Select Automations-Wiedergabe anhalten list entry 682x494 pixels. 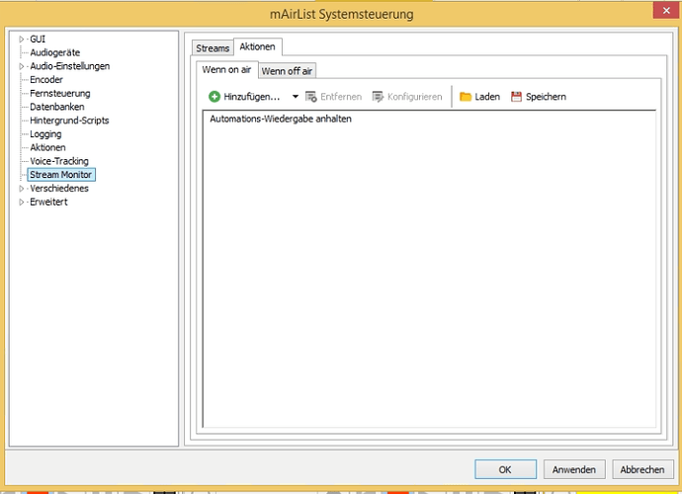click(281, 120)
